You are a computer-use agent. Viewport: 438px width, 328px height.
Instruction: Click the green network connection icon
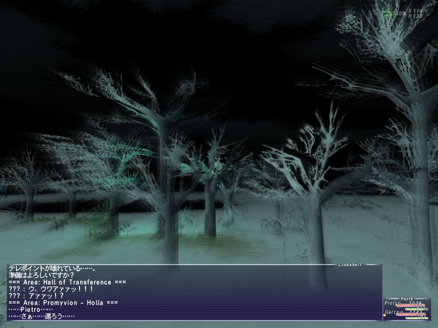point(388,14)
